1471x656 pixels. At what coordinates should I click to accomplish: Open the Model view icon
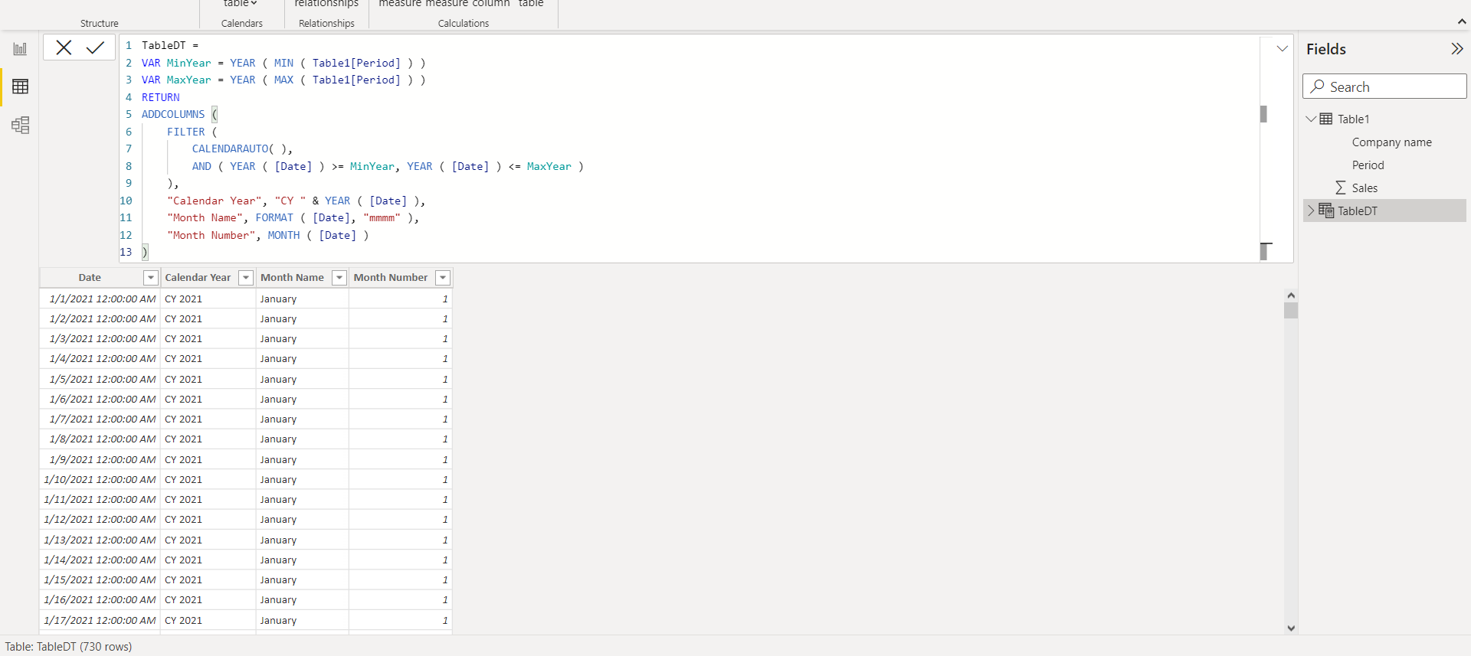[x=20, y=125]
